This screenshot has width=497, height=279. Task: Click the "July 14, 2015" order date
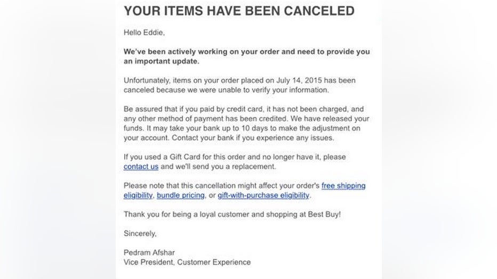299,80
